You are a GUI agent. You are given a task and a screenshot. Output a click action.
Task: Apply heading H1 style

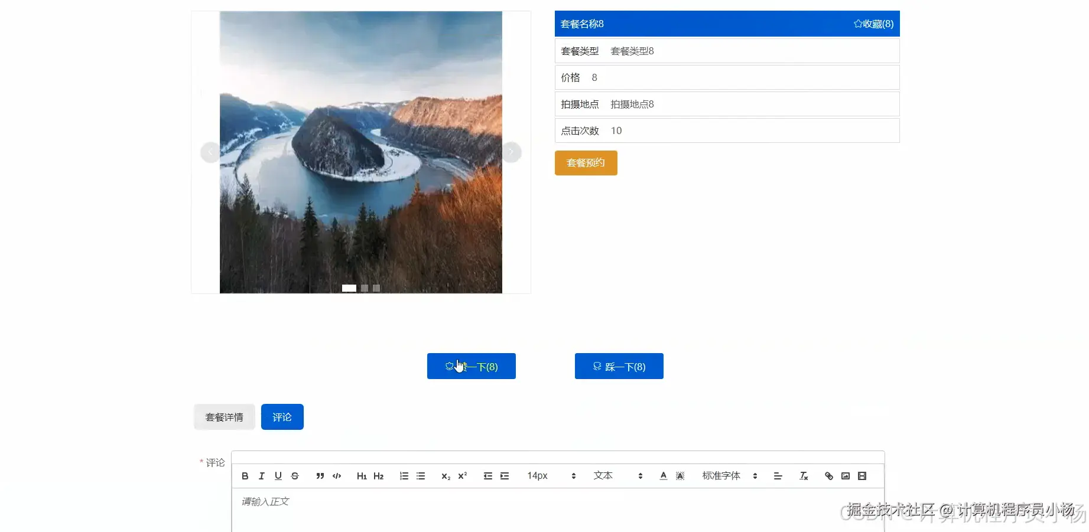(x=362, y=476)
